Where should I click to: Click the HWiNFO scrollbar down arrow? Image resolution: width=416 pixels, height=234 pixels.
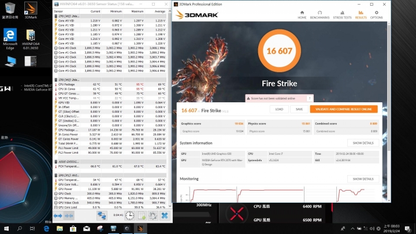pyautogui.click(x=170, y=206)
